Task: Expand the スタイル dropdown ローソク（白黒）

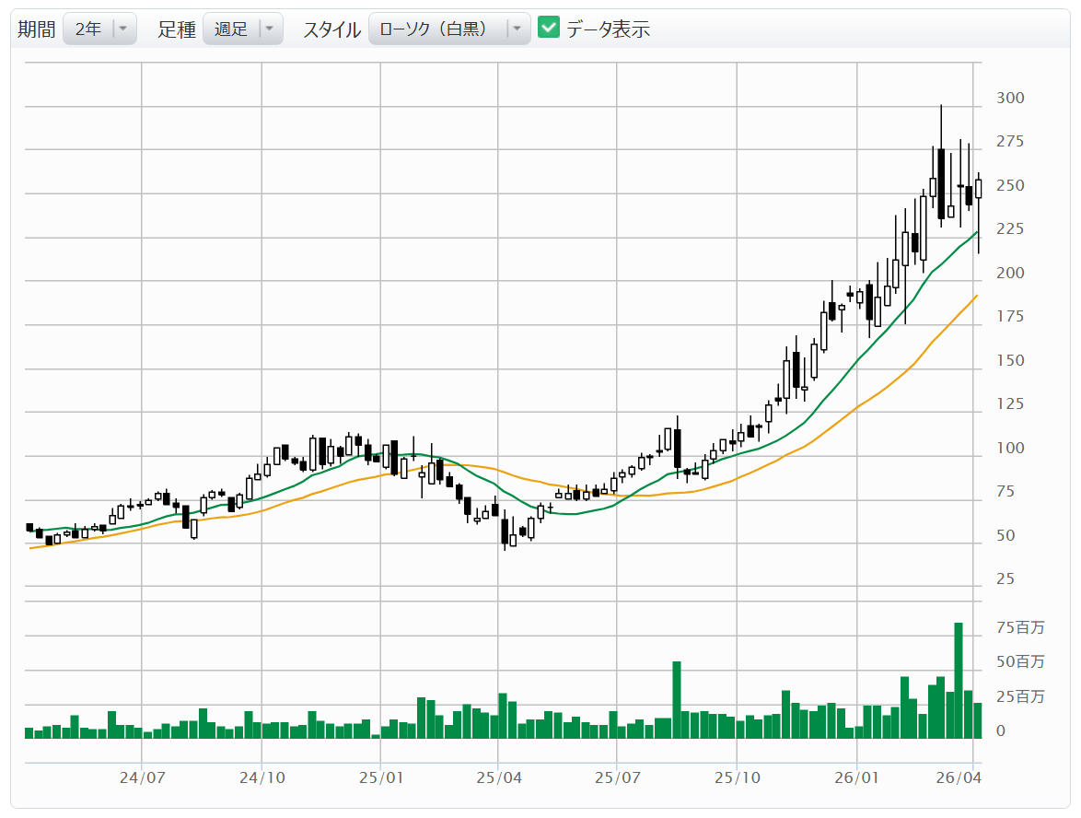Action: (x=448, y=29)
